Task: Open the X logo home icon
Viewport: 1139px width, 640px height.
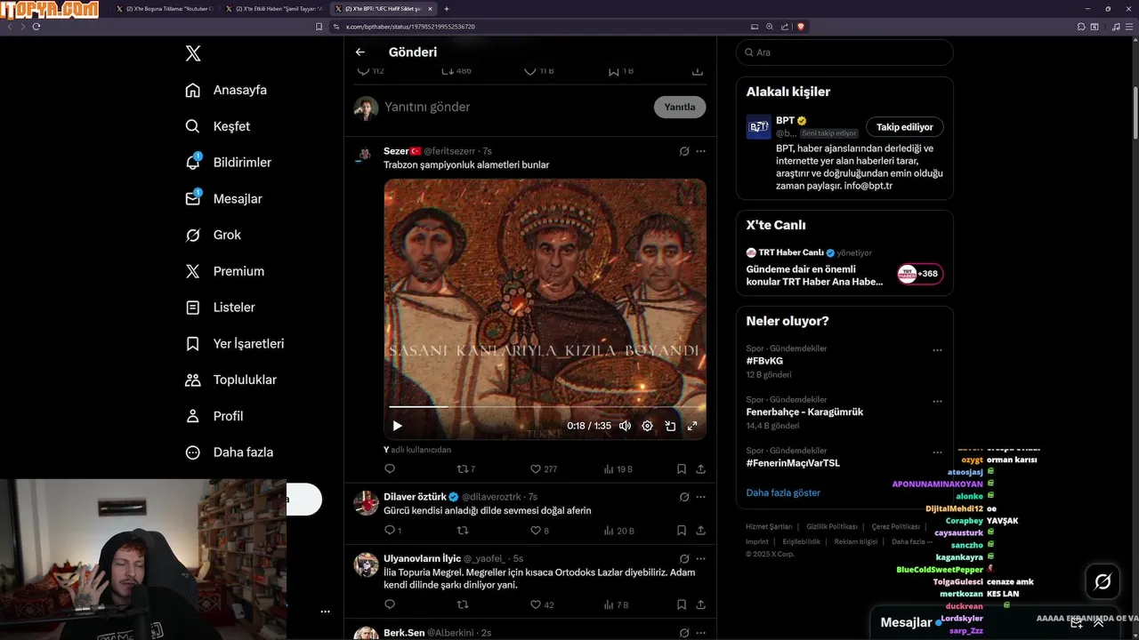Action: pyautogui.click(x=193, y=53)
